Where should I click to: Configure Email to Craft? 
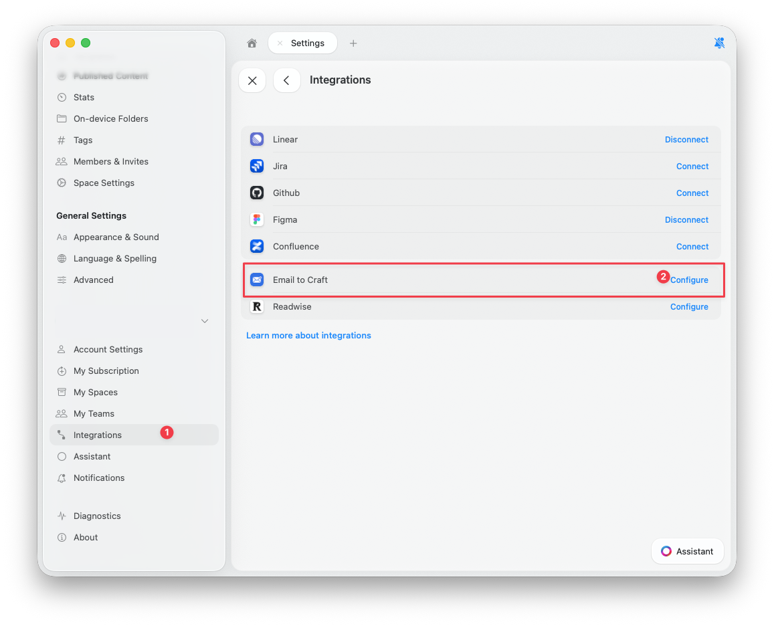coord(689,280)
